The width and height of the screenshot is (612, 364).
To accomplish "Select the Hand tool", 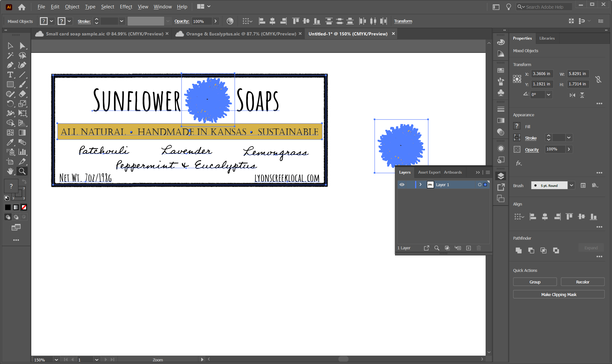I will point(10,171).
